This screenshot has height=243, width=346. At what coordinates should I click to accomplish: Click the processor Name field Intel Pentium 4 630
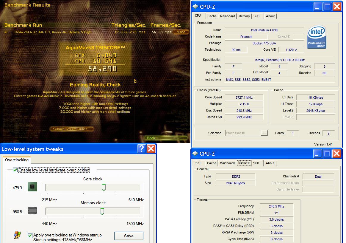pos(264,30)
